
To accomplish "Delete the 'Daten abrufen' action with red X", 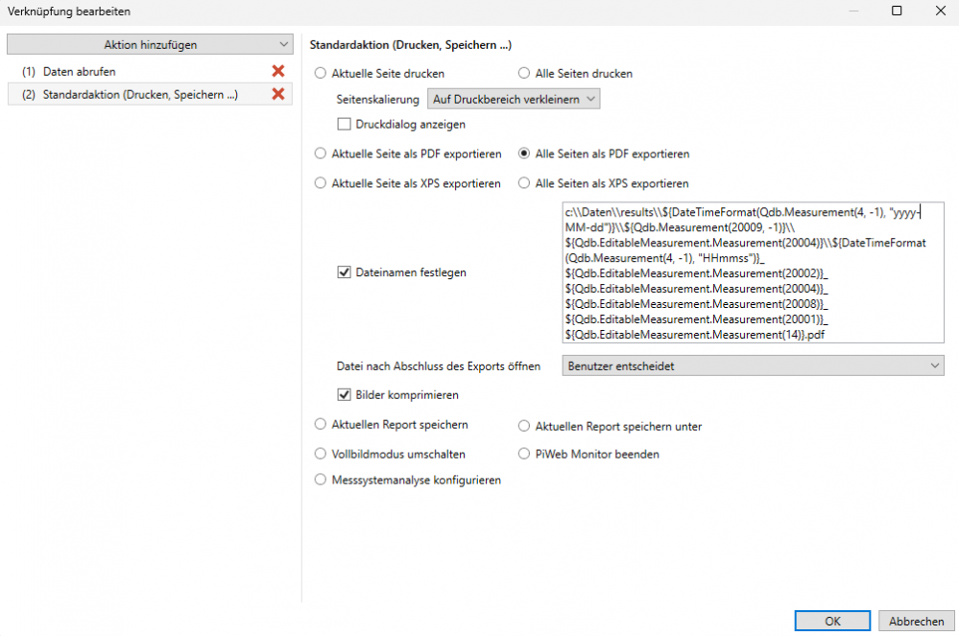I will pyautogui.click(x=278, y=71).
